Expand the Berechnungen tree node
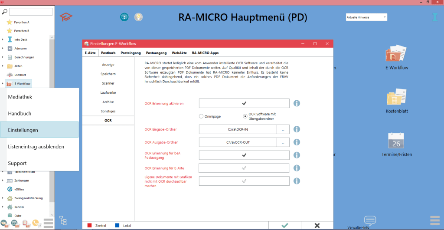The height and width of the screenshot is (230, 444). pos(3,57)
